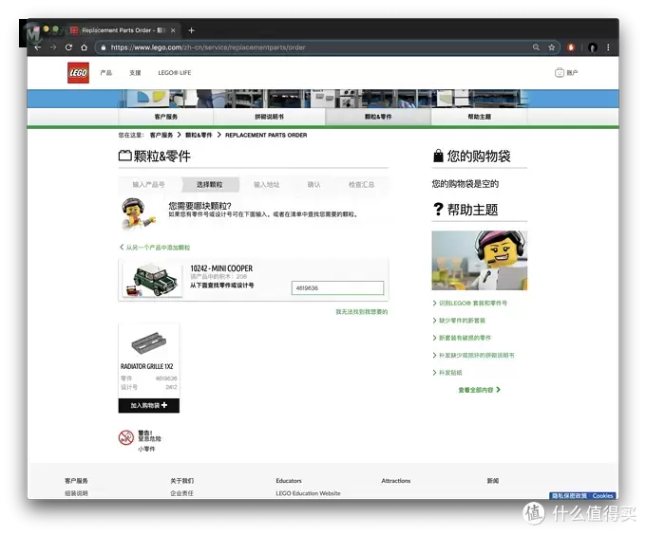Open 产品 in the top menu
This screenshot has height=535, width=646.
pyautogui.click(x=105, y=73)
